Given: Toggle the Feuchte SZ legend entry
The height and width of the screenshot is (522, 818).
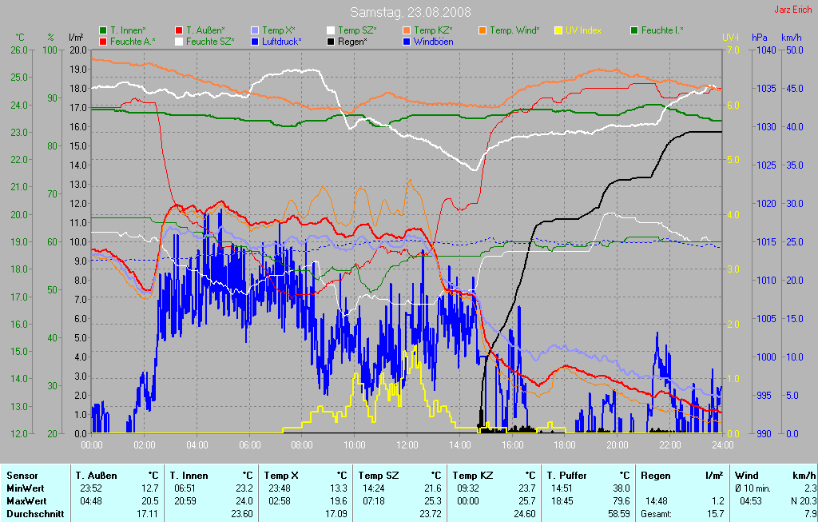Looking at the screenshot, I should tap(209, 41).
